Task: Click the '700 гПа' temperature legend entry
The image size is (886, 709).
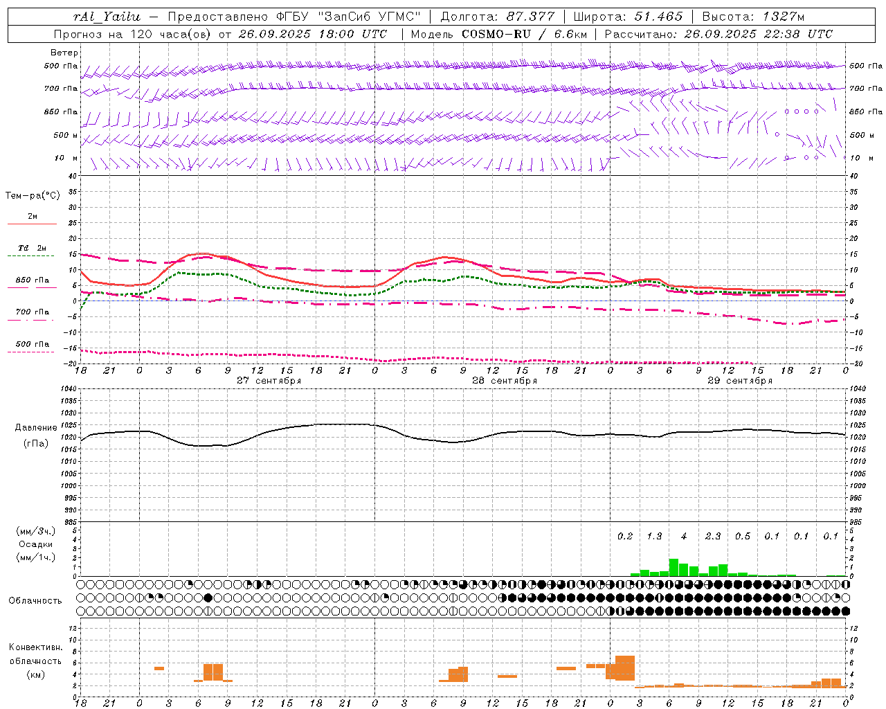Action: coord(33,312)
